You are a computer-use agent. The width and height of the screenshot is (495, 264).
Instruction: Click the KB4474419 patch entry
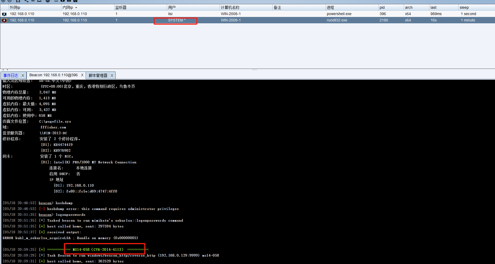click(63, 145)
